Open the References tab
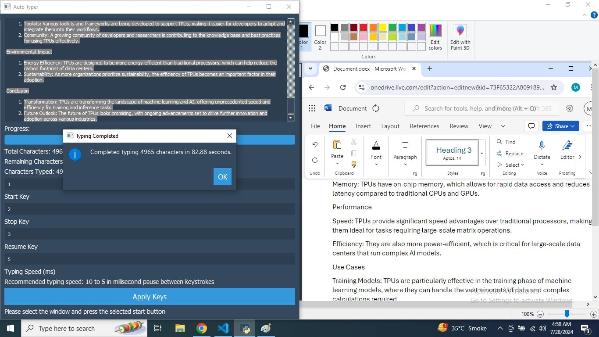599x337 pixels. coord(424,126)
